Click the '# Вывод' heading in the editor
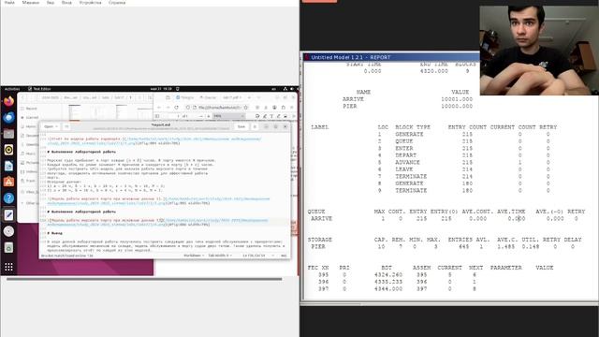The width and height of the screenshot is (599, 337). 54,233
